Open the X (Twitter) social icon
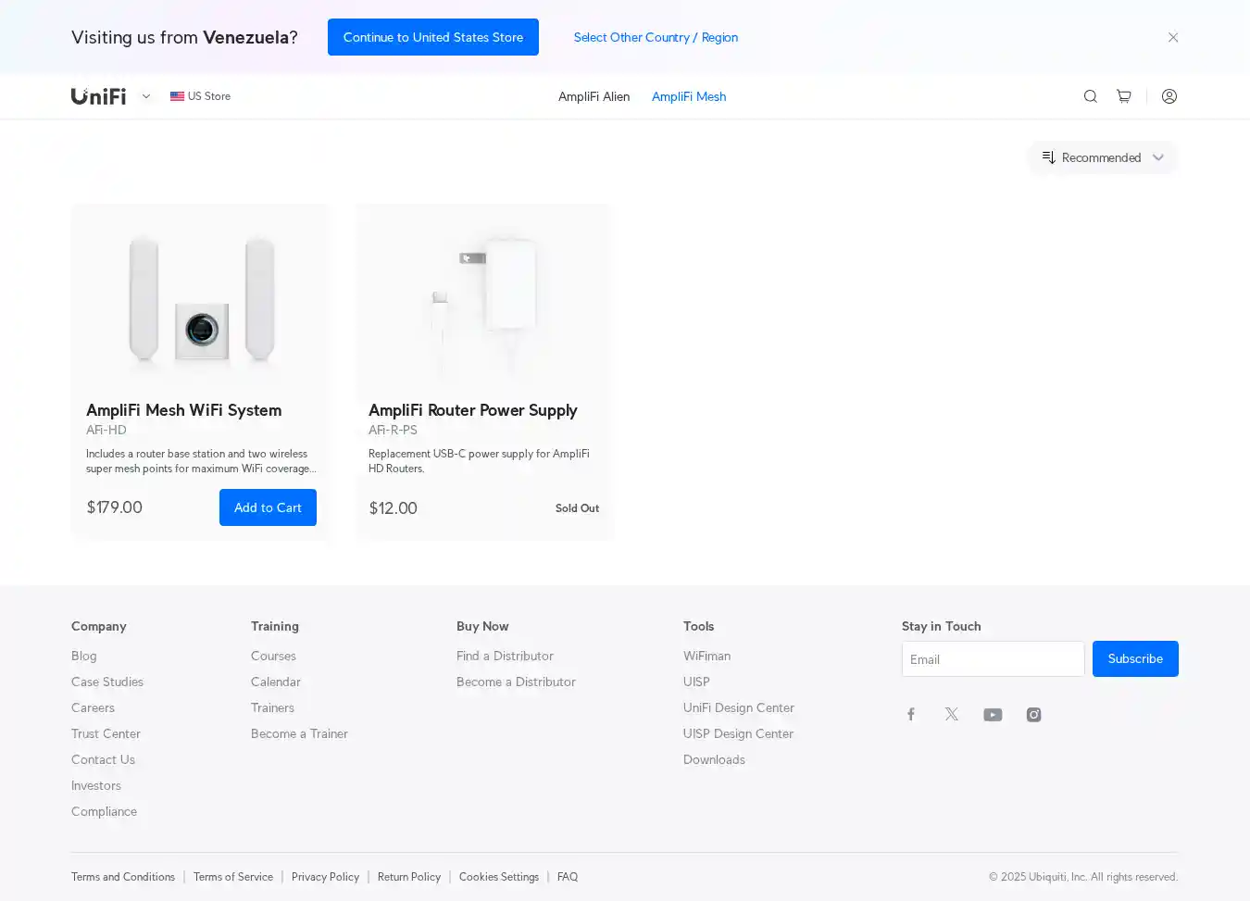The image size is (1250, 901). 952,714
